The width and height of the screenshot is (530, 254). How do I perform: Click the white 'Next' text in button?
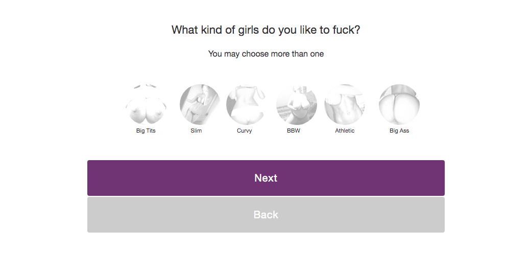tap(266, 178)
